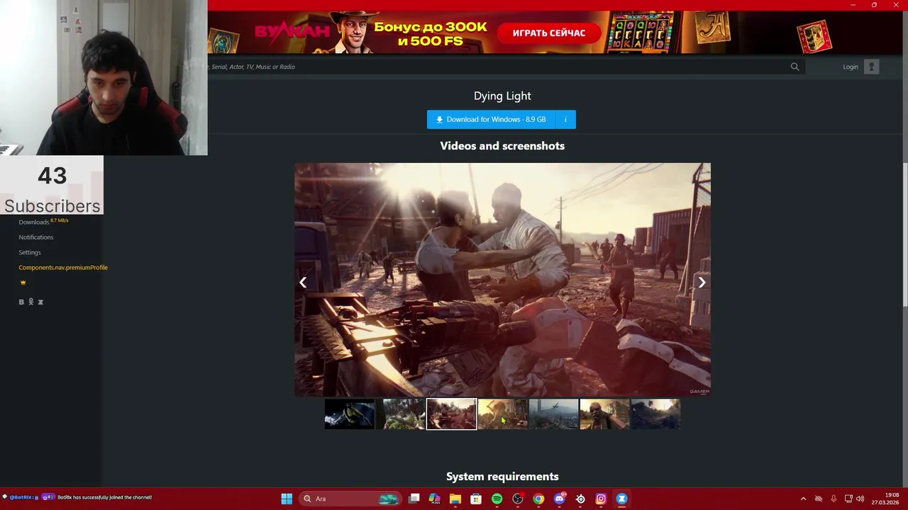Select the seventh landscape thumbnail
This screenshot has width=908, height=510.
pyautogui.click(x=655, y=414)
